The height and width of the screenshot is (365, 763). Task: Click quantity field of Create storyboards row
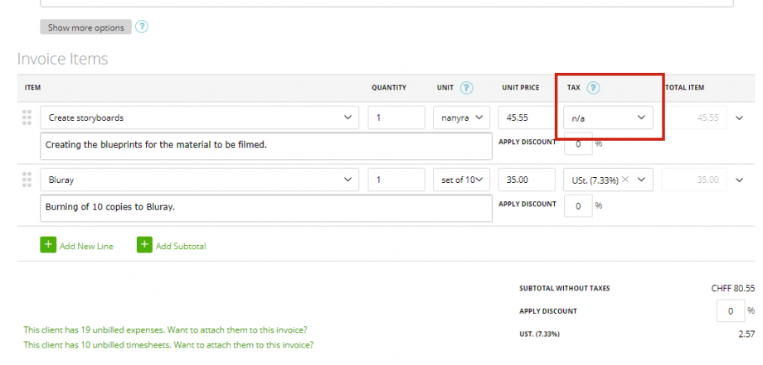coord(396,118)
